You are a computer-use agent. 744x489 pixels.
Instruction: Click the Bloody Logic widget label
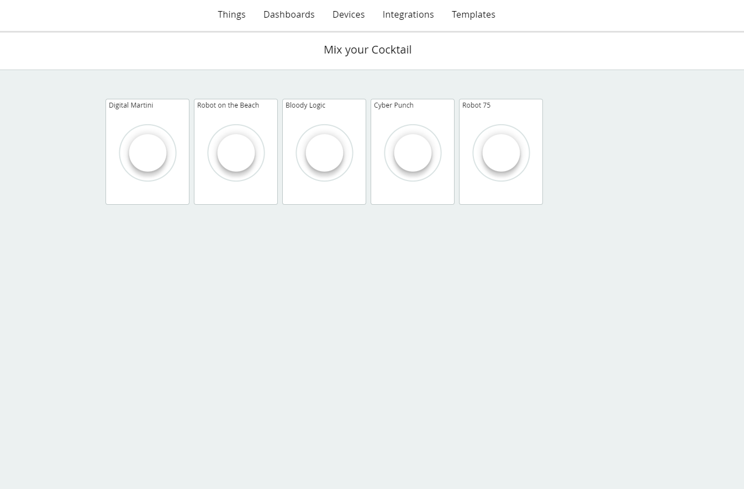pyautogui.click(x=305, y=105)
